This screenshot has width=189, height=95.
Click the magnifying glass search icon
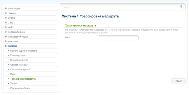pos(181,7)
